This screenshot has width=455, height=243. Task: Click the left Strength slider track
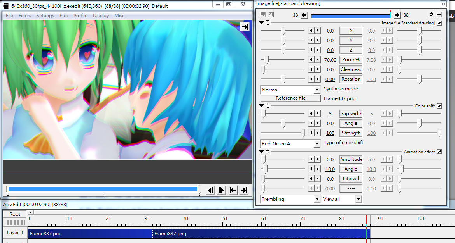click(283, 133)
